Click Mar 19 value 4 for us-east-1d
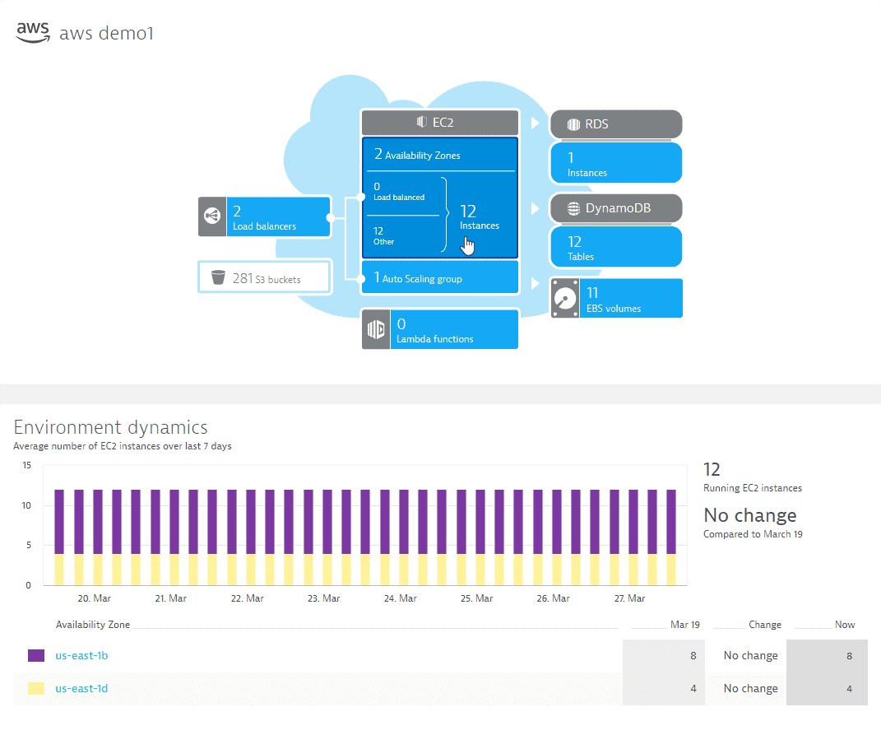The height and width of the screenshot is (735, 881). (x=693, y=688)
